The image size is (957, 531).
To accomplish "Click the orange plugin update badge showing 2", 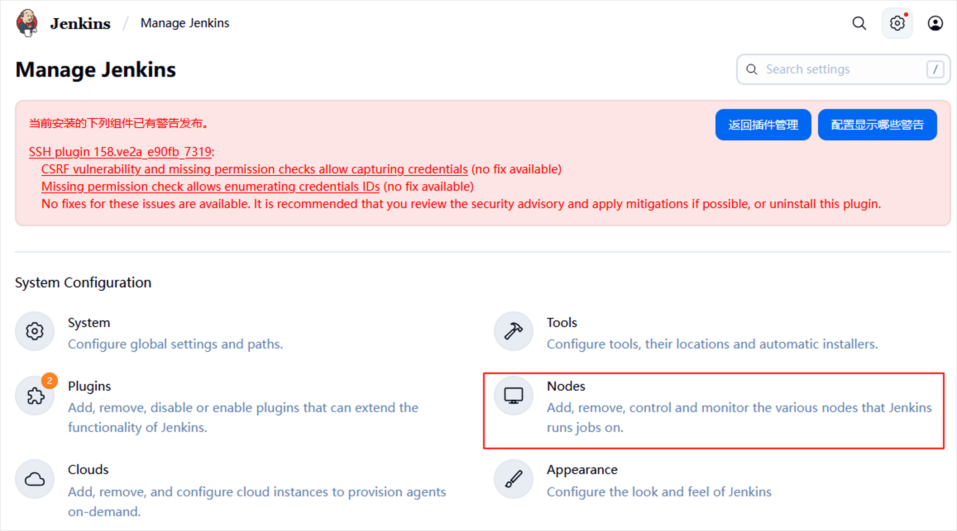I will (x=49, y=381).
